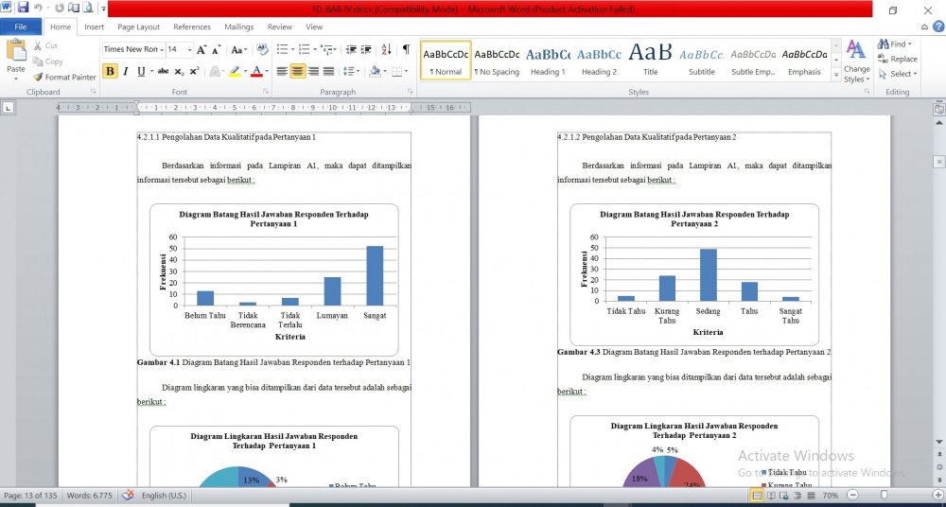Image resolution: width=946 pixels, height=507 pixels.
Task: Apply the No Spacing style
Action: [x=497, y=61]
